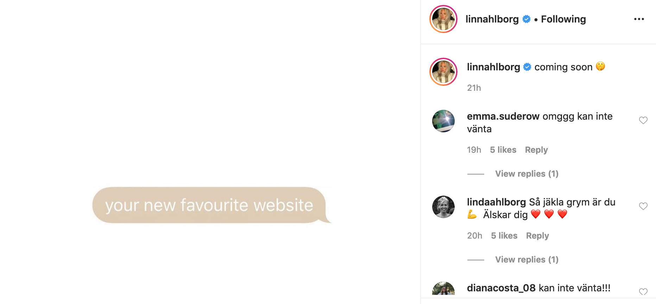
Task: Open dianacosta_08's profile picture
Action: coord(443,289)
